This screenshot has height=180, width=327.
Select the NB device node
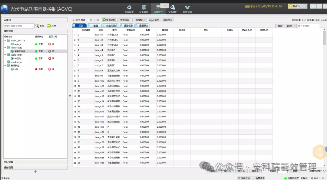pos(16,69)
